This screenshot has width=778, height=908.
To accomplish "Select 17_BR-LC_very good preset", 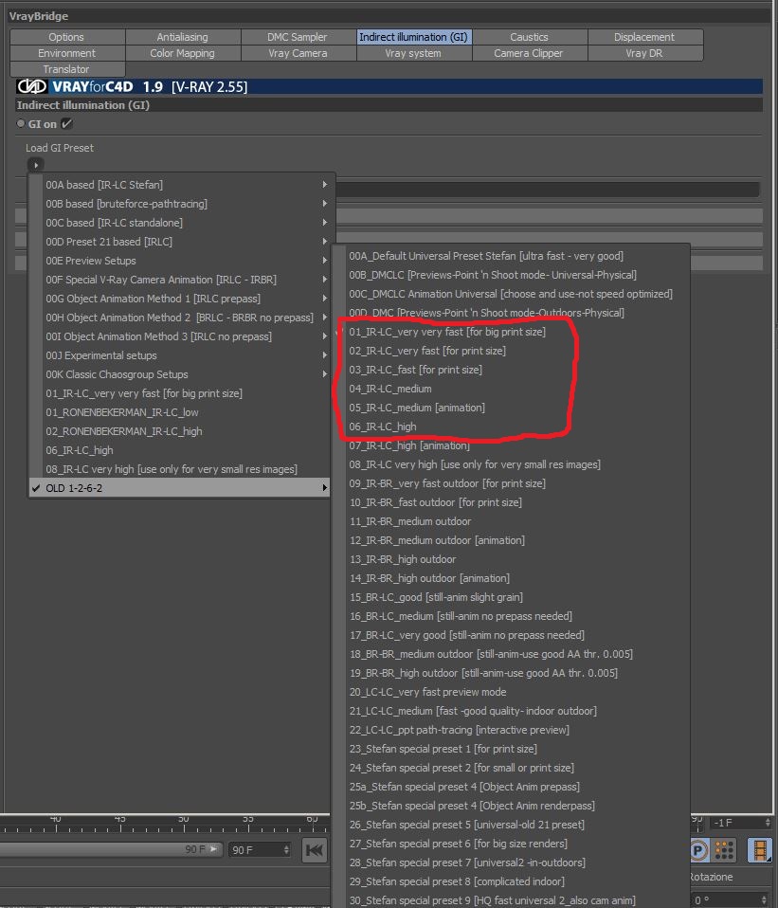I will tap(512, 635).
